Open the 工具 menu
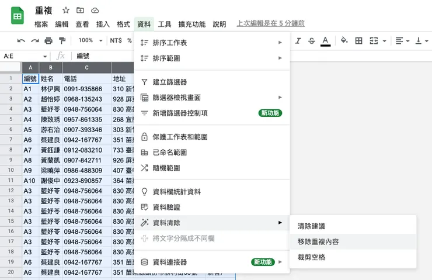Image resolution: width=432 pixels, height=280 pixels. pyautogui.click(x=165, y=25)
